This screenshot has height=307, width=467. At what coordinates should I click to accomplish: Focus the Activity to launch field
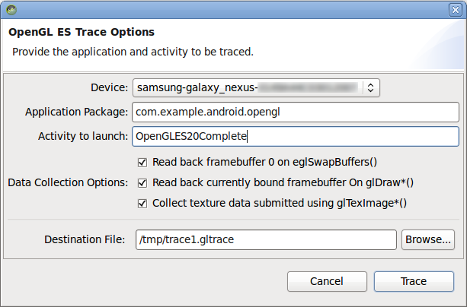click(296, 136)
